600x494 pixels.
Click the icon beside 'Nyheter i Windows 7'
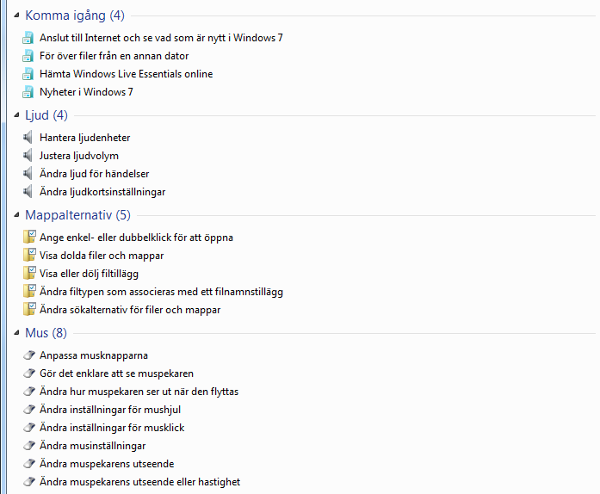pyautogui.click(x=28, y=92)
